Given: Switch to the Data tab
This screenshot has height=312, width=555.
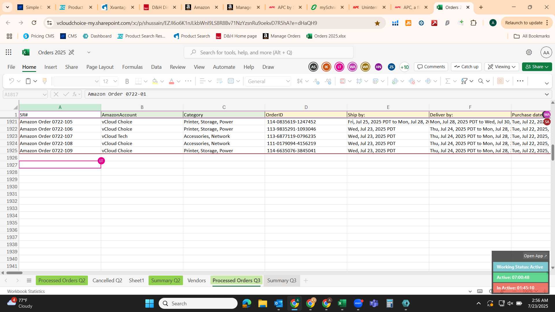Looking at the screenshot, I should coord(156,67).
